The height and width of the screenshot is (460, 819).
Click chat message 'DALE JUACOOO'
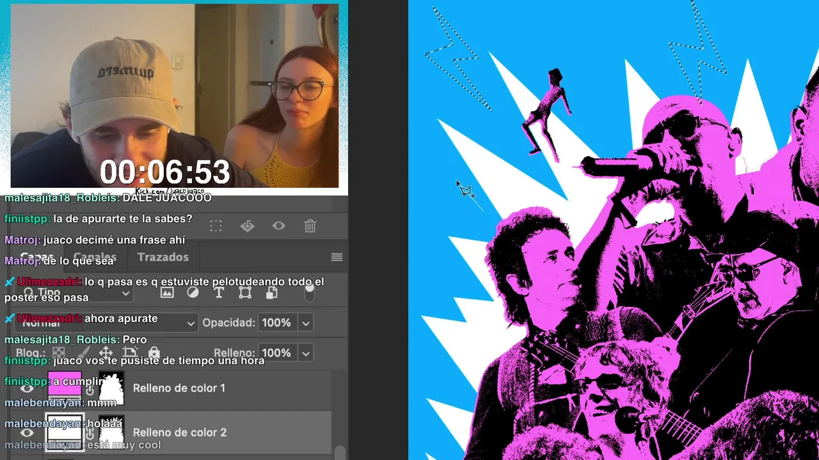[x=166, y=198]
